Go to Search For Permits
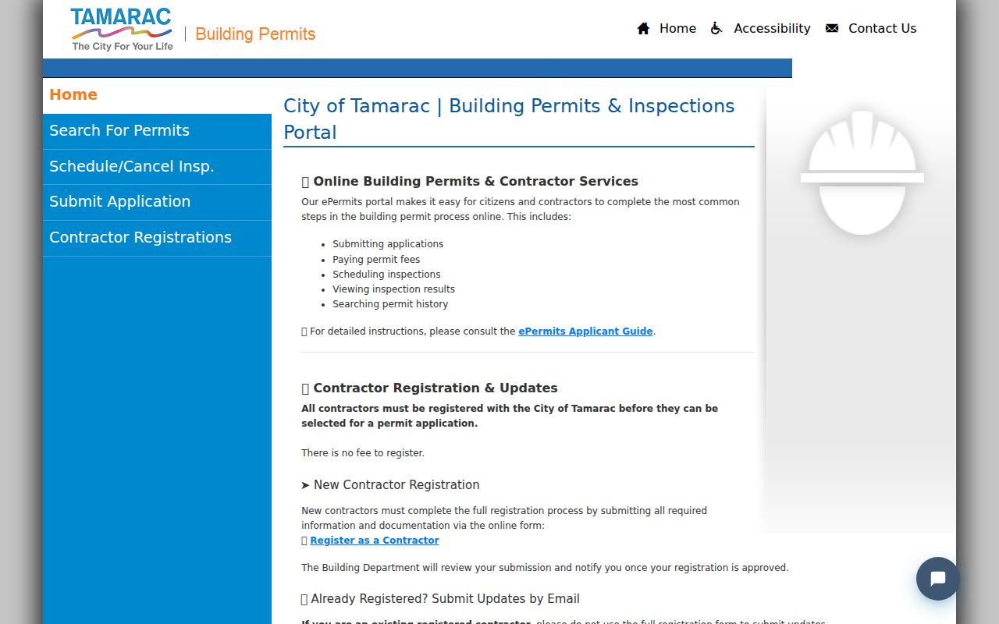This screenshot has height=624, width=999. (x=157, y=131)
